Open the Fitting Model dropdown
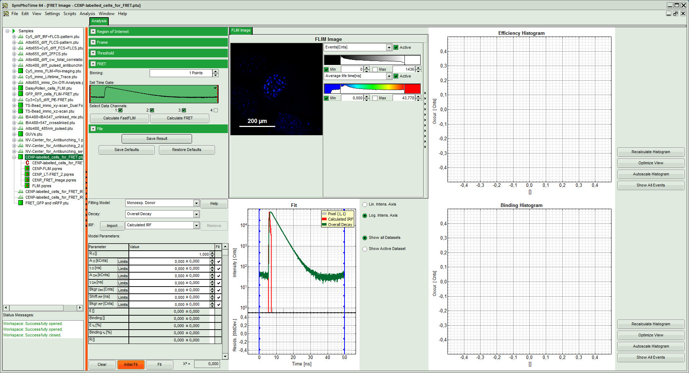 click(x=196, y=203)
